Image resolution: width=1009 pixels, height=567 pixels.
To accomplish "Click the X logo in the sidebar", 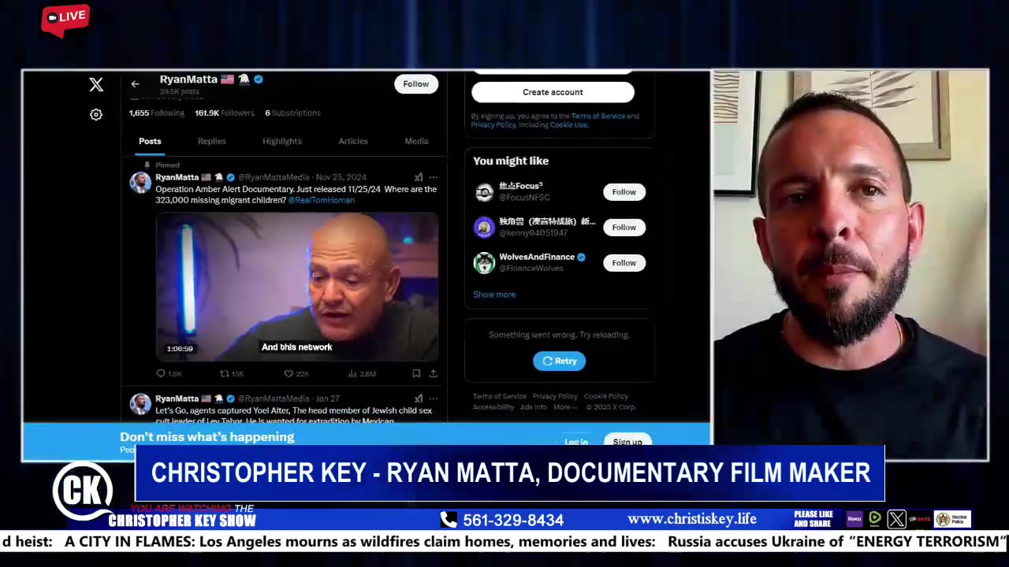I will click(96, 85).
